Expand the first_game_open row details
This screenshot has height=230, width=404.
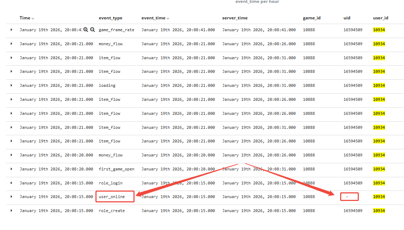11,169
